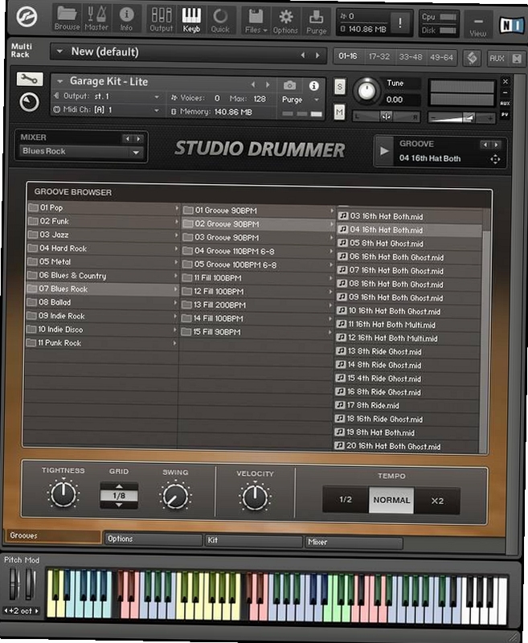This screenshot has height=643, width=528.
Task: Take a snapshot with camera icon
Action: pyautogui.click(x=289, y=85)
